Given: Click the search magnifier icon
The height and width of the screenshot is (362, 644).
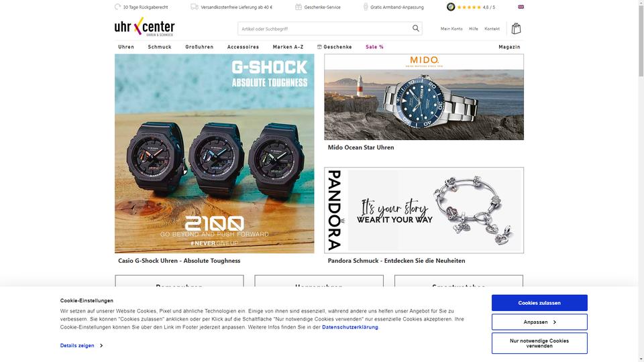Looking at the screenshot, I should tap(416, 28).
